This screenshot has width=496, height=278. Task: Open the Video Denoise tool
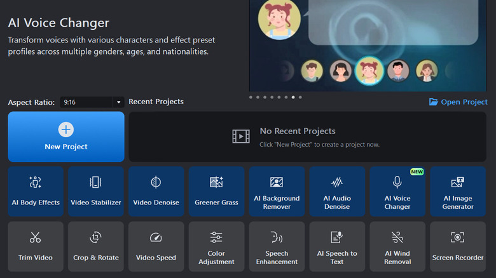(x=156, y=190)
